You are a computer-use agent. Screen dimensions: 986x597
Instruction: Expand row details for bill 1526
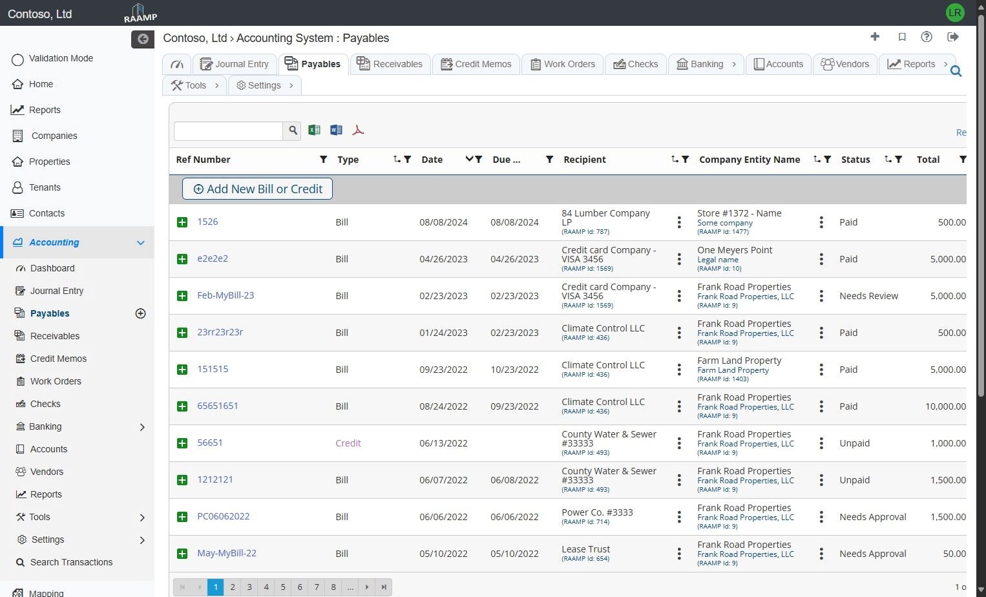182,222
